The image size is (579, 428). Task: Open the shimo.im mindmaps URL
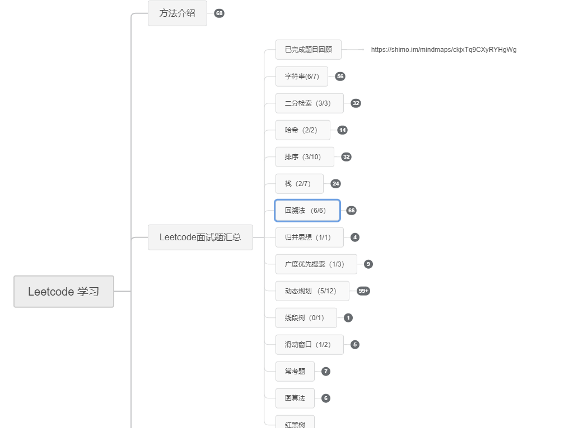pyautogui.click(x=443, y=50)
